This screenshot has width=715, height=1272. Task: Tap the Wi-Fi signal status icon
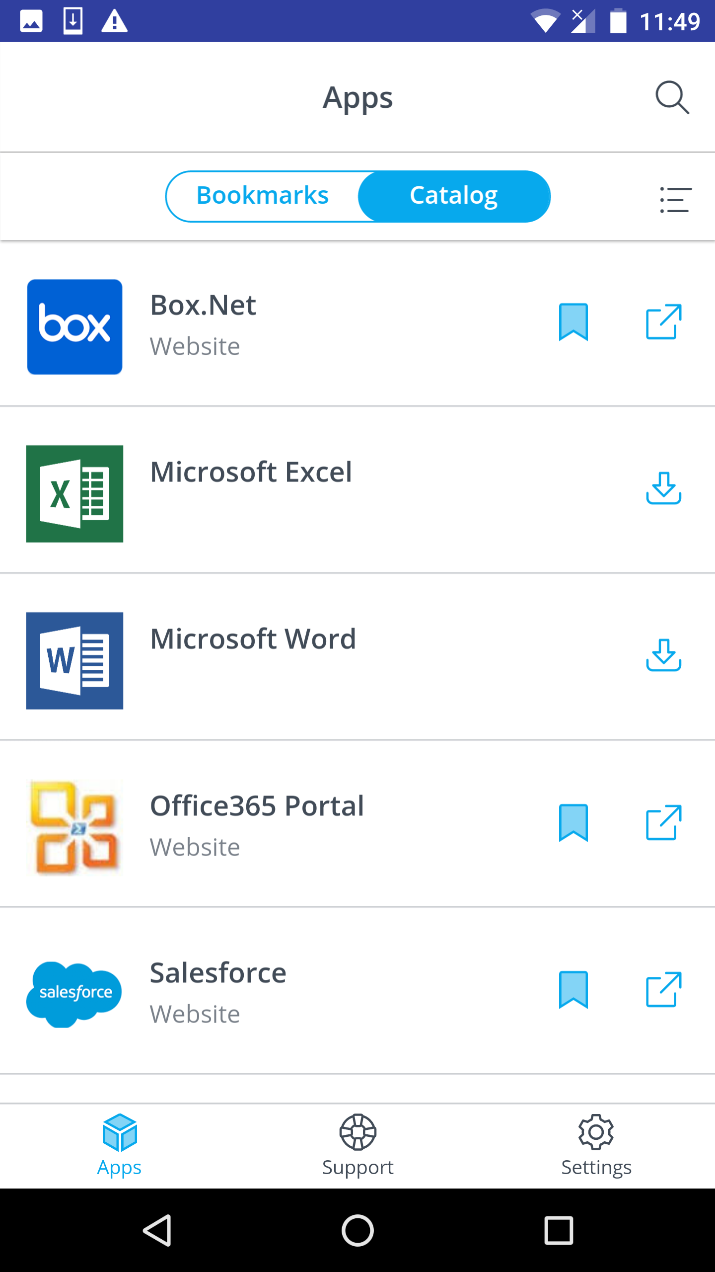click(545, 21)
